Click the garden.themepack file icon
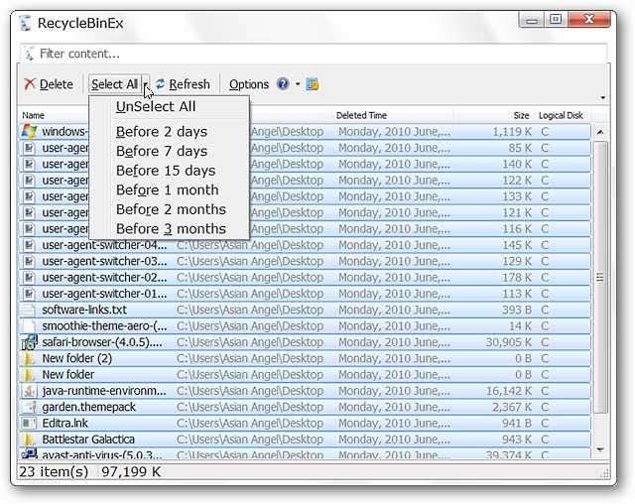635x504 pixels. (29, 407)
